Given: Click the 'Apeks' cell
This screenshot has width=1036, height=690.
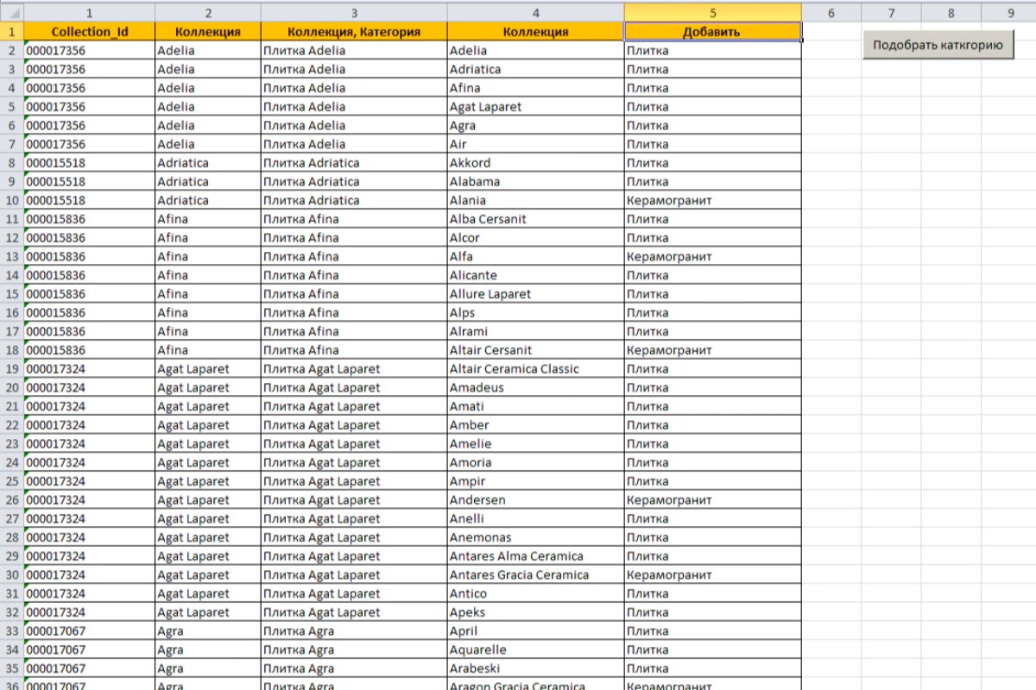Looking at the screenshot, I should pyautogui.click(x=536, y=612).
